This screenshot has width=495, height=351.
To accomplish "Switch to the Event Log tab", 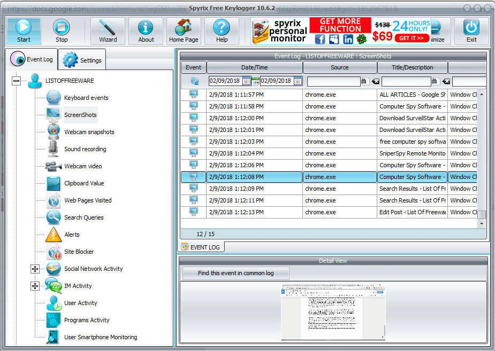I will [32, 59].
